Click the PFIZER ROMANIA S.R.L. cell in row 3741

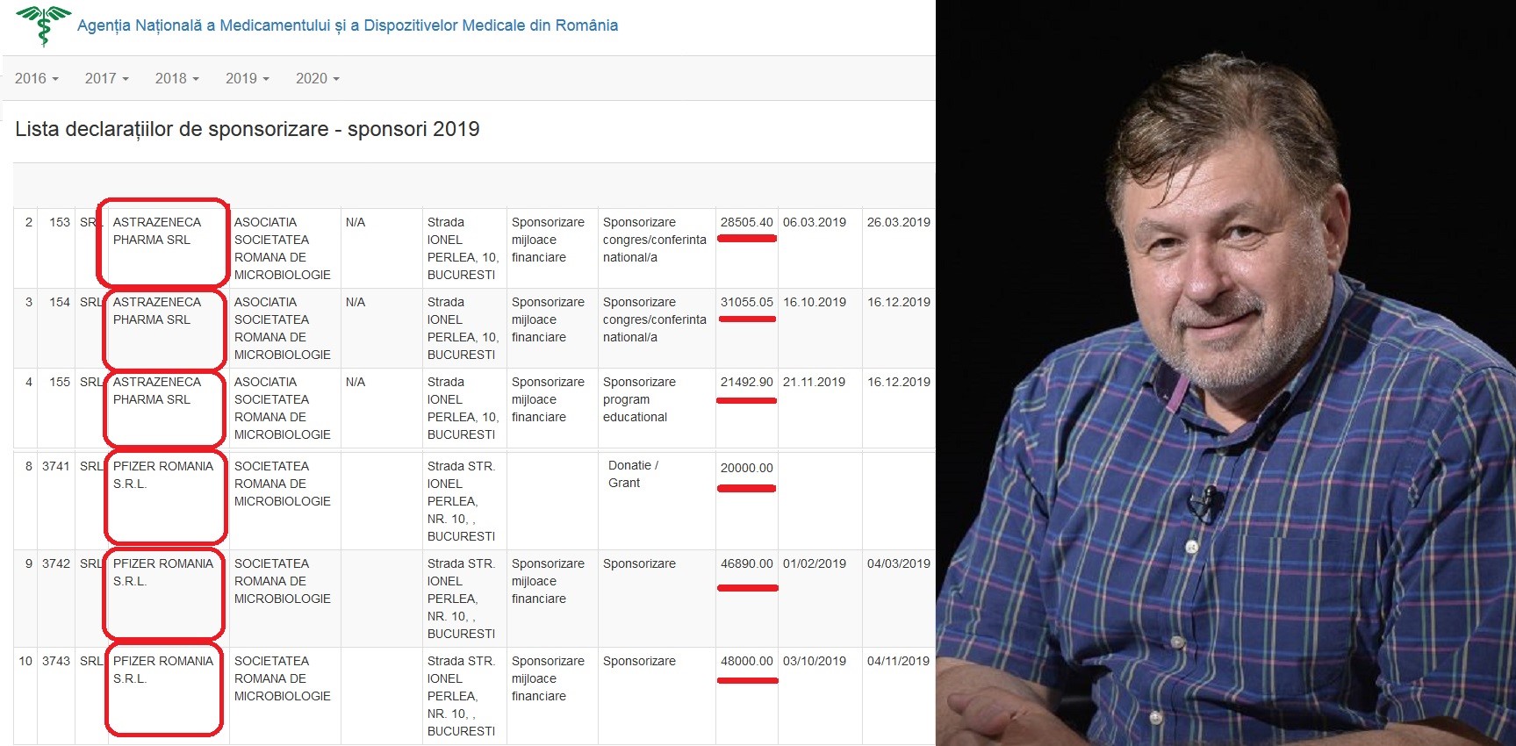point(162,475)
